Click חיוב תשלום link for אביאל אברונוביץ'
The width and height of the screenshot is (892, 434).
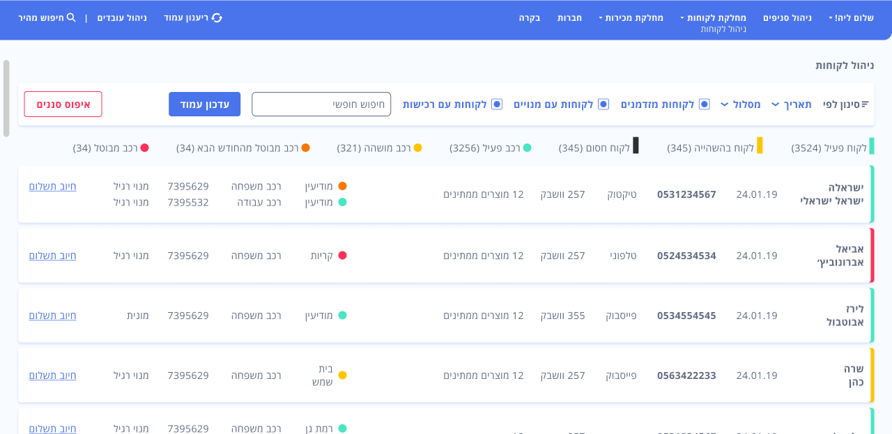point(53,256)
